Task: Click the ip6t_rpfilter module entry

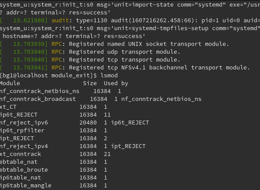Action: click(22, 131)
